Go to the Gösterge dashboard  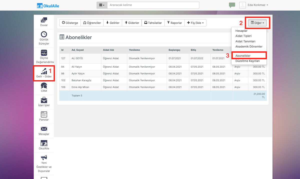point(70,23)
